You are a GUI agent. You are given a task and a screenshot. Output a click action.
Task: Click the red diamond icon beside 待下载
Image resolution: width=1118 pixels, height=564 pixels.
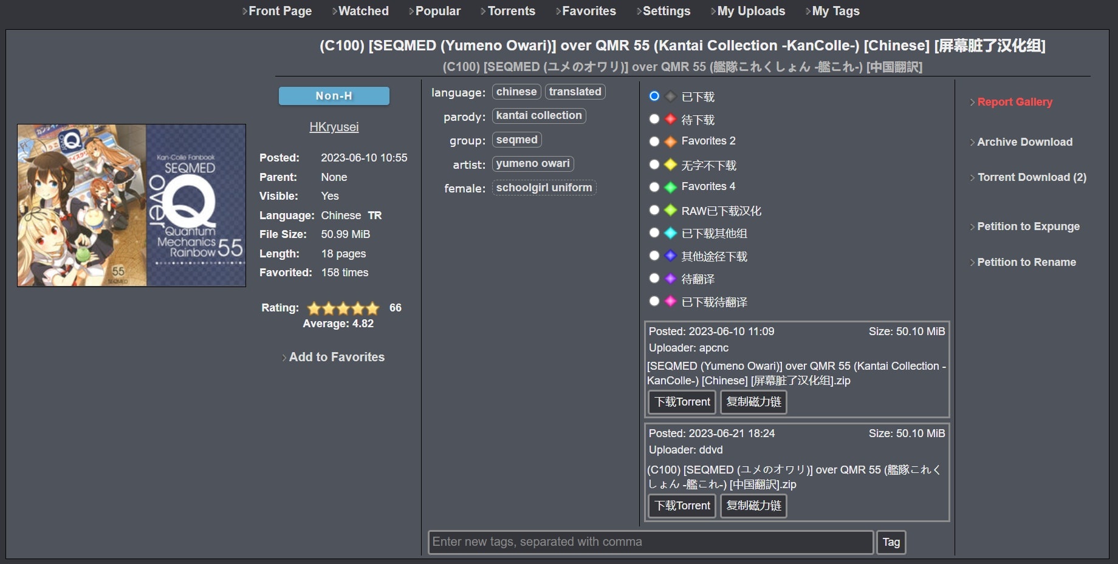point(670,119)
